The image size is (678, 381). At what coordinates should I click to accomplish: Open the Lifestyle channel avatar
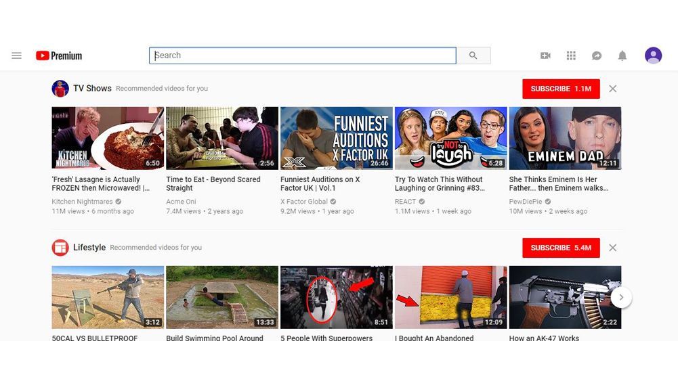pyautogui.click(x=60, y=248)
